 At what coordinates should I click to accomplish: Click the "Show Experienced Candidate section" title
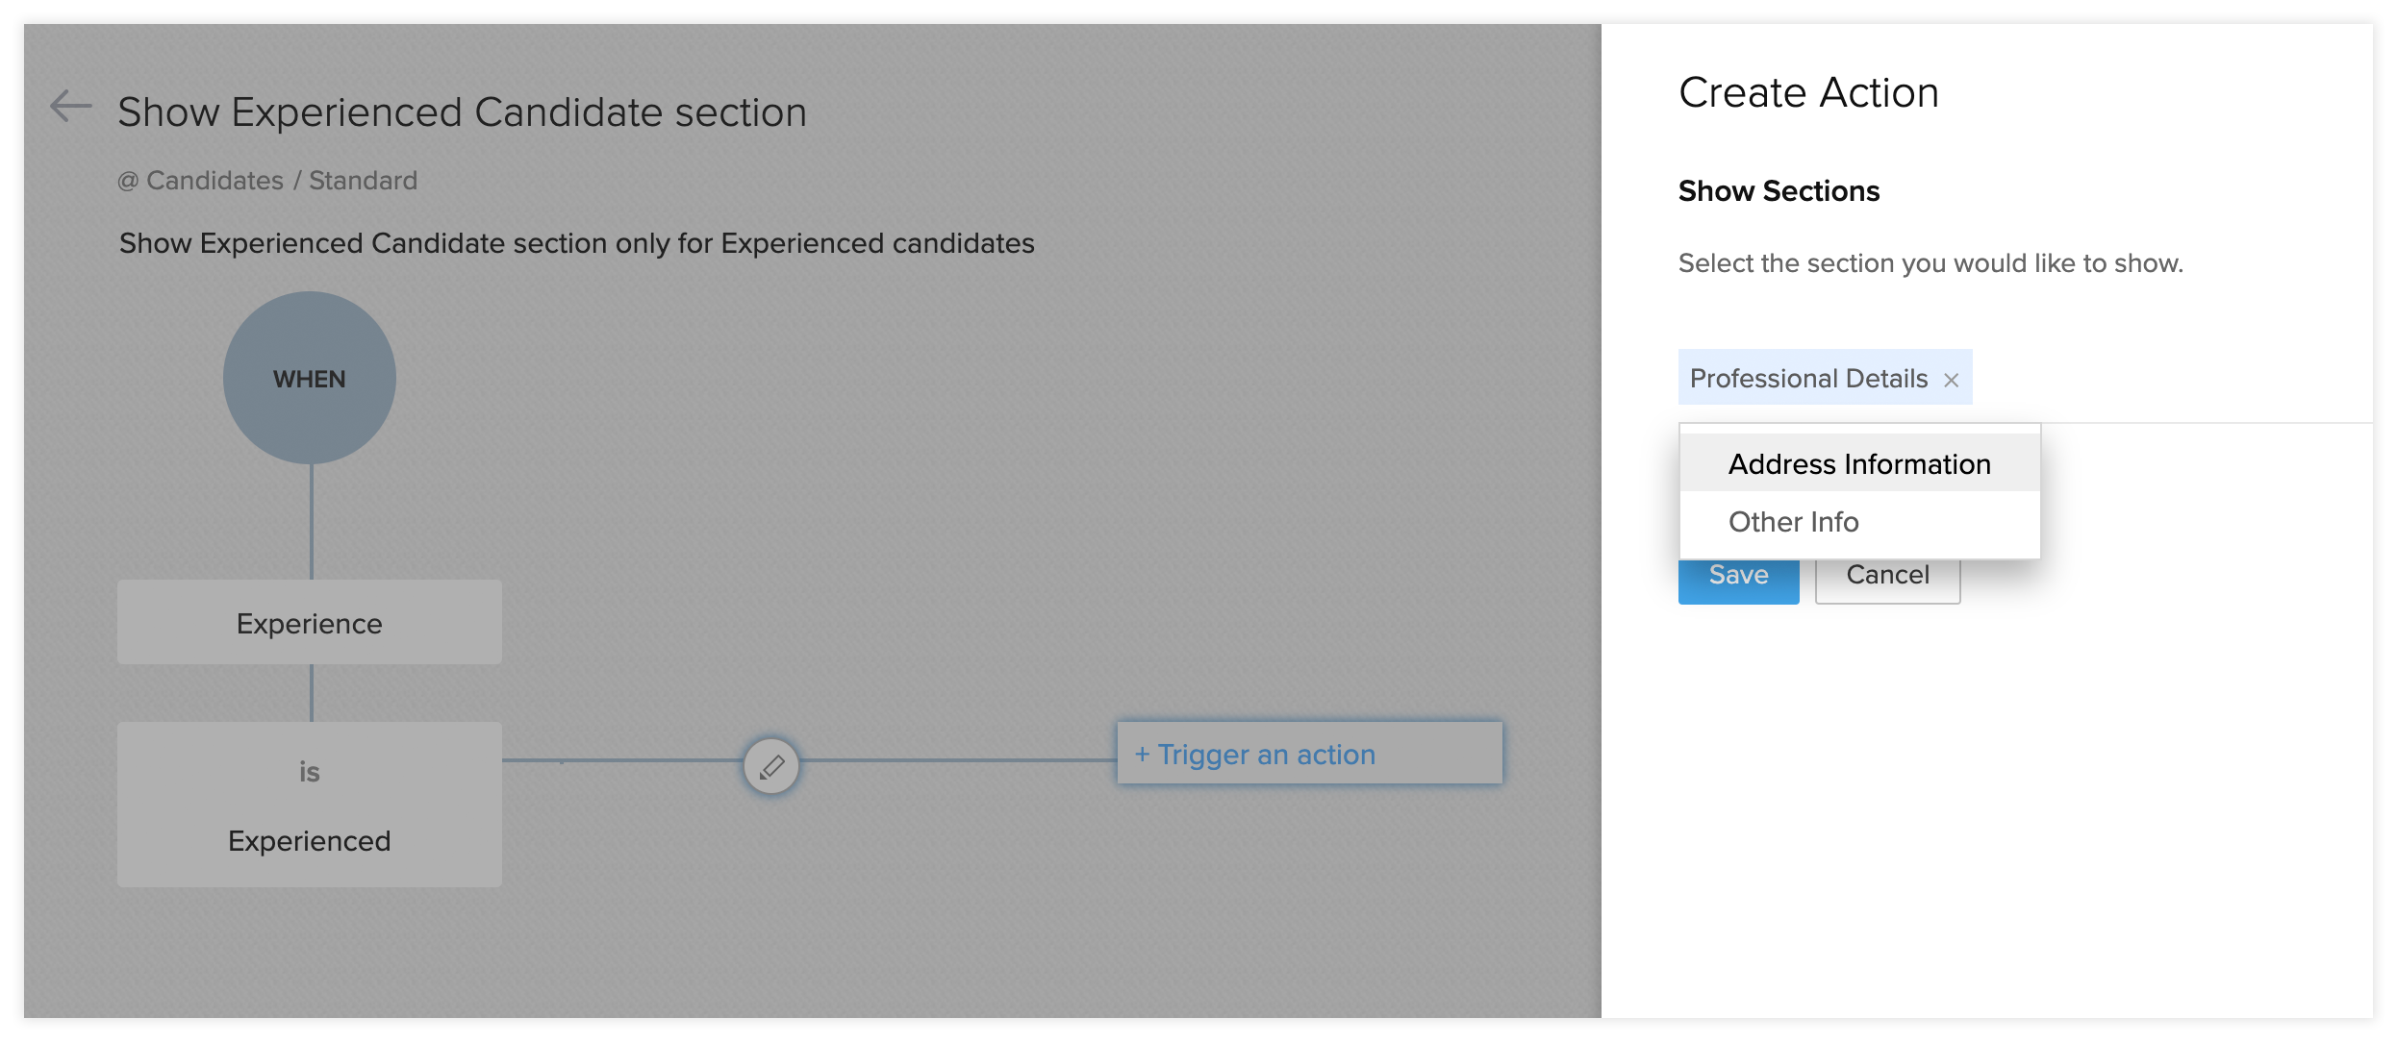tap(462, 112)
